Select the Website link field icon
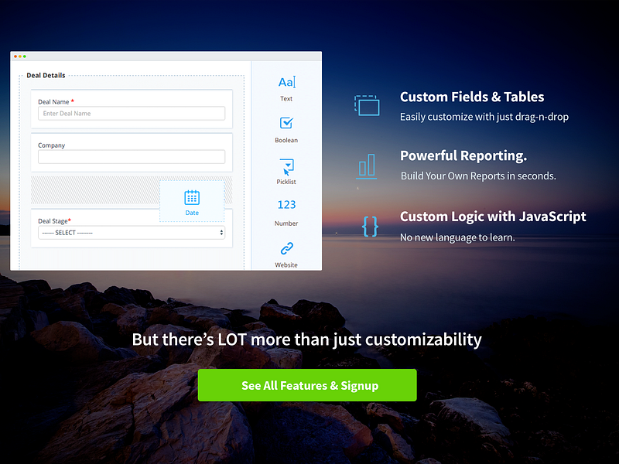Viewport: 619px width, 464px height. (286, 248)
